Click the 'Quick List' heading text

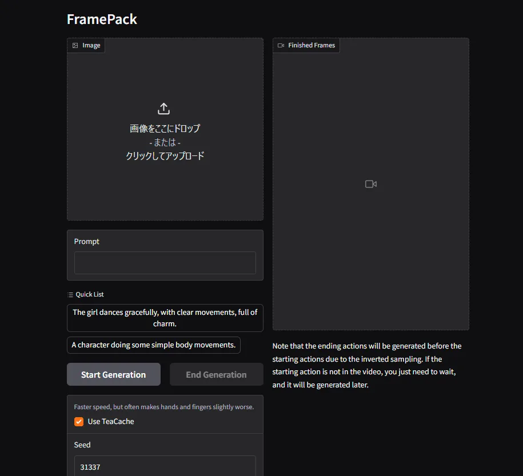(x=89, y=294)
